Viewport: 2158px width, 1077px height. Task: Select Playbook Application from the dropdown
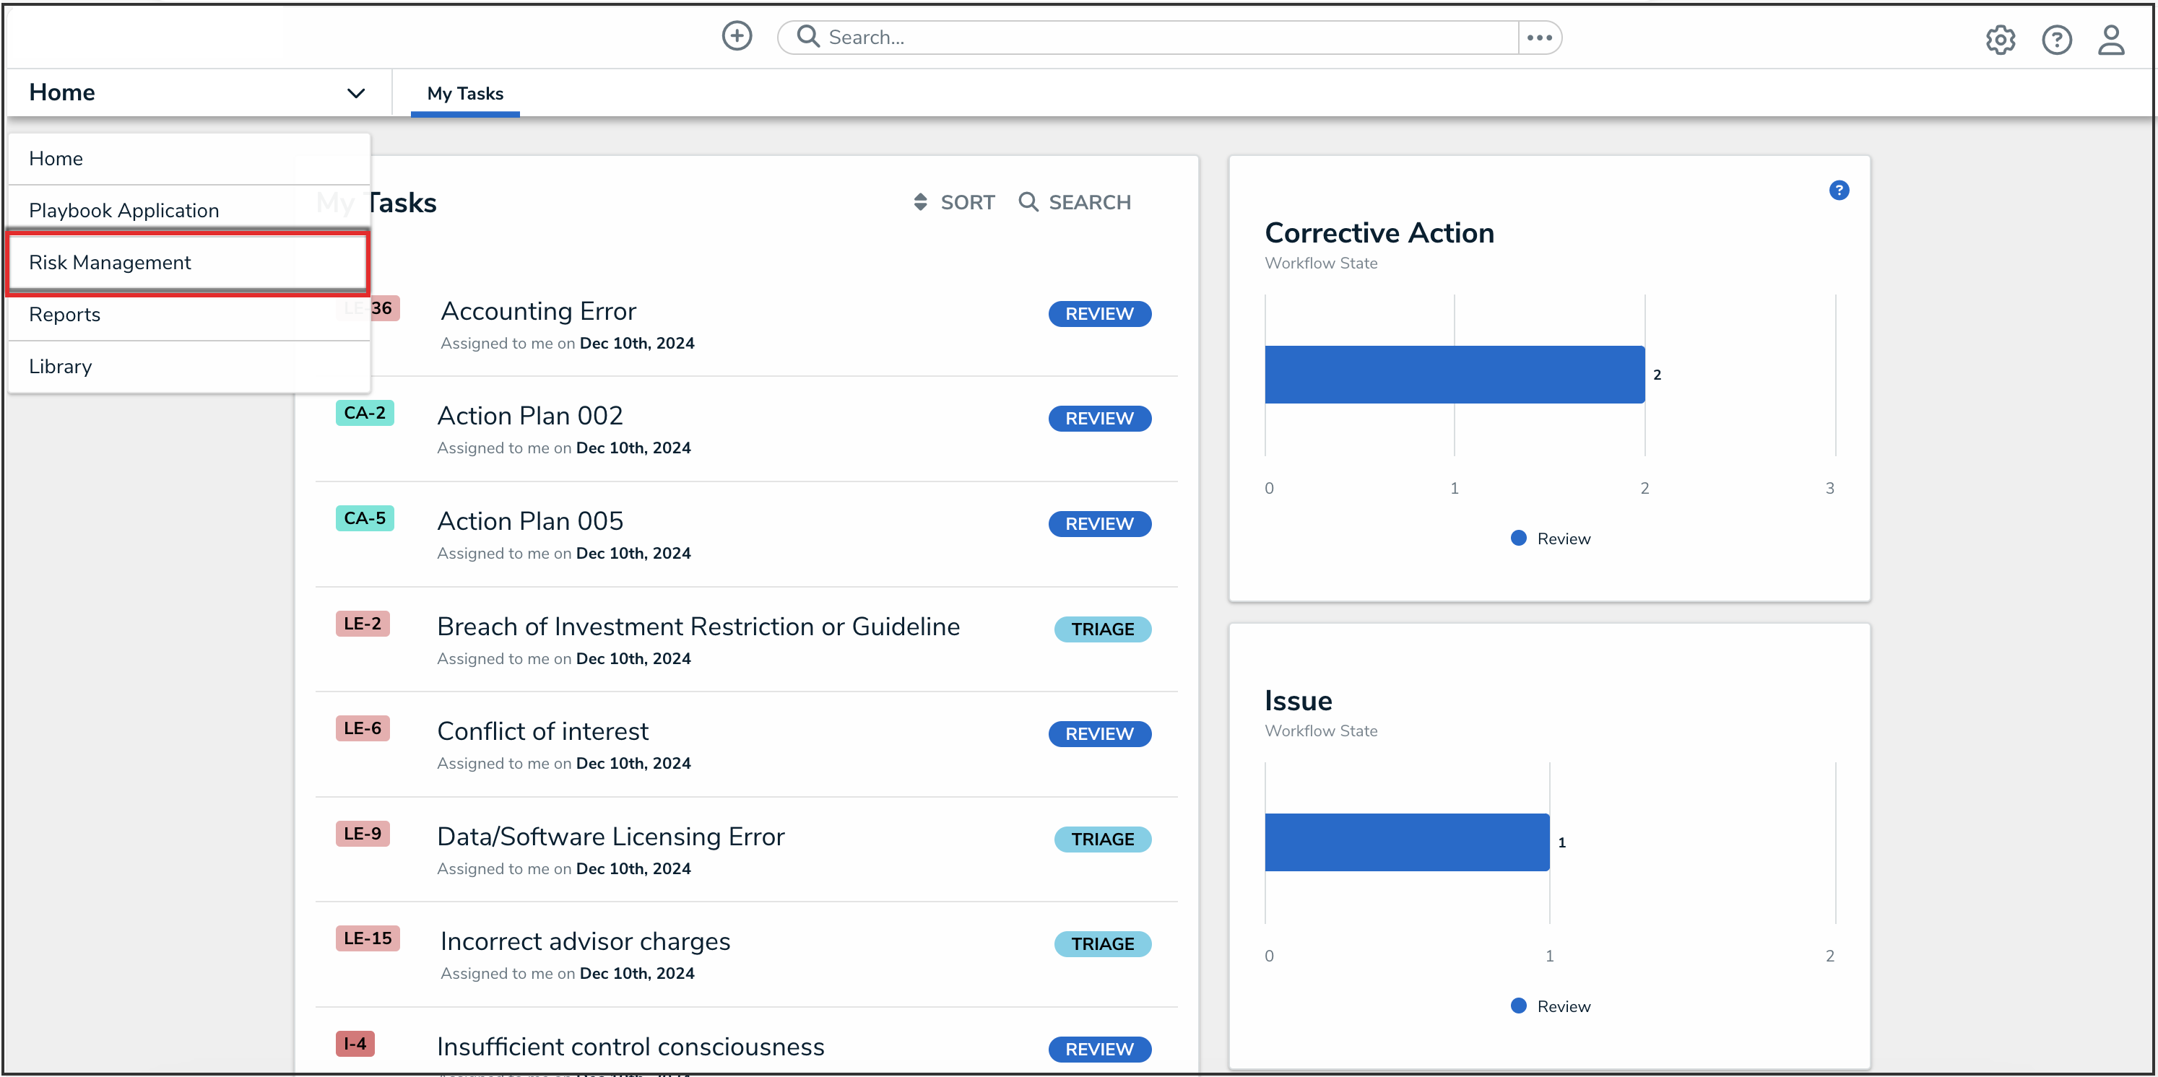click(x=124, y=210)
